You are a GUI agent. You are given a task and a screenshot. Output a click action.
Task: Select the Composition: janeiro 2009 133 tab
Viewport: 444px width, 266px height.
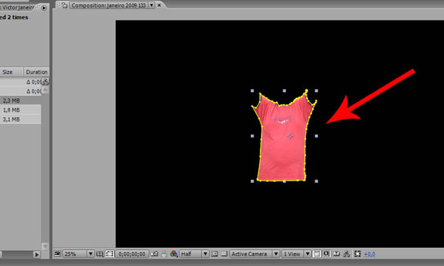tap(110, 5)
